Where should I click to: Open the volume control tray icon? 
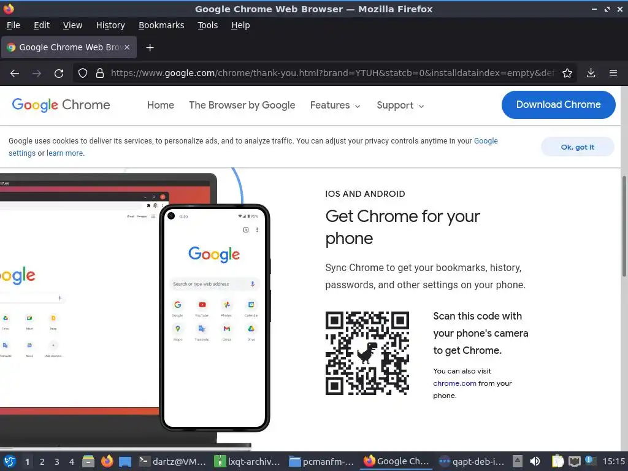tap(535, 461)
